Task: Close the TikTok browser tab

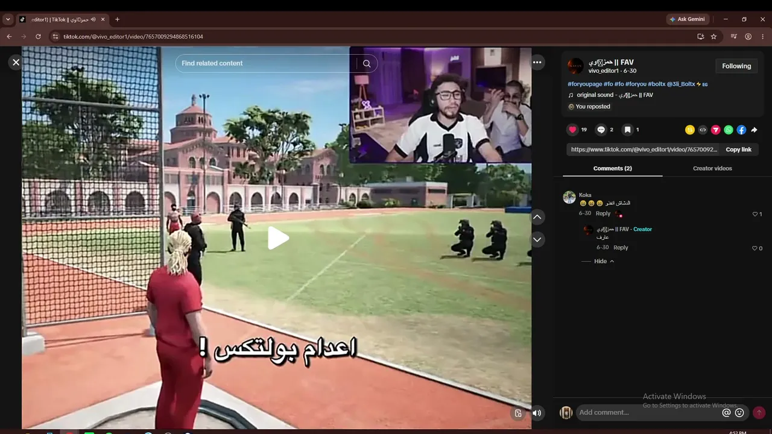Action: tap(103, 19)
